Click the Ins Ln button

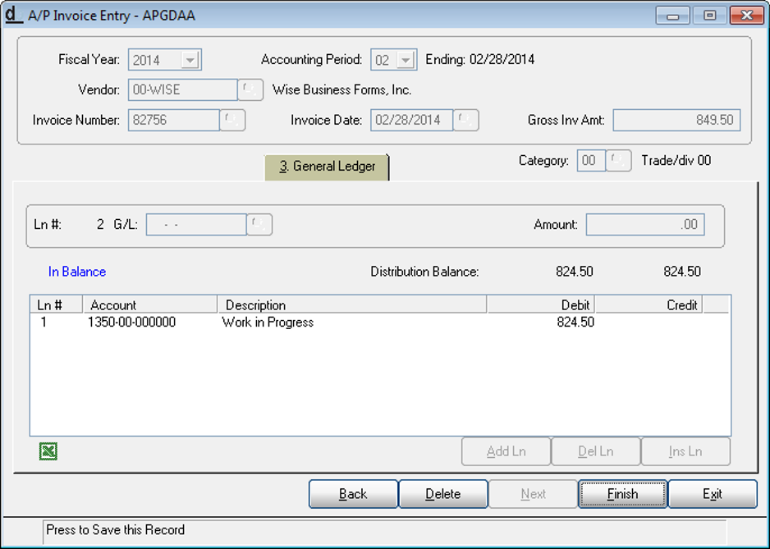(x=685, y=451)
